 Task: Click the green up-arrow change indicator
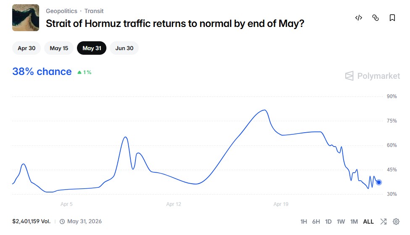pyautogui.click(x=79, y=72)
